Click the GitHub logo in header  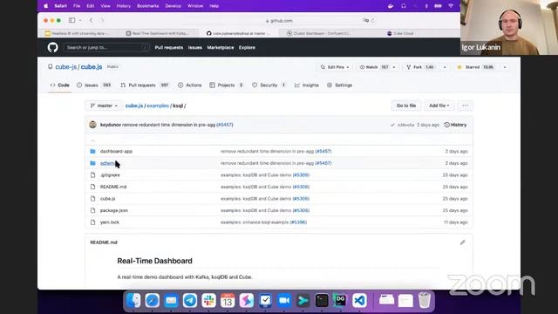click(52, 47)
